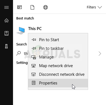This screenshot has height=105, width=106.
Task: Click the Map network drive icon
Action: pos(33,66)
